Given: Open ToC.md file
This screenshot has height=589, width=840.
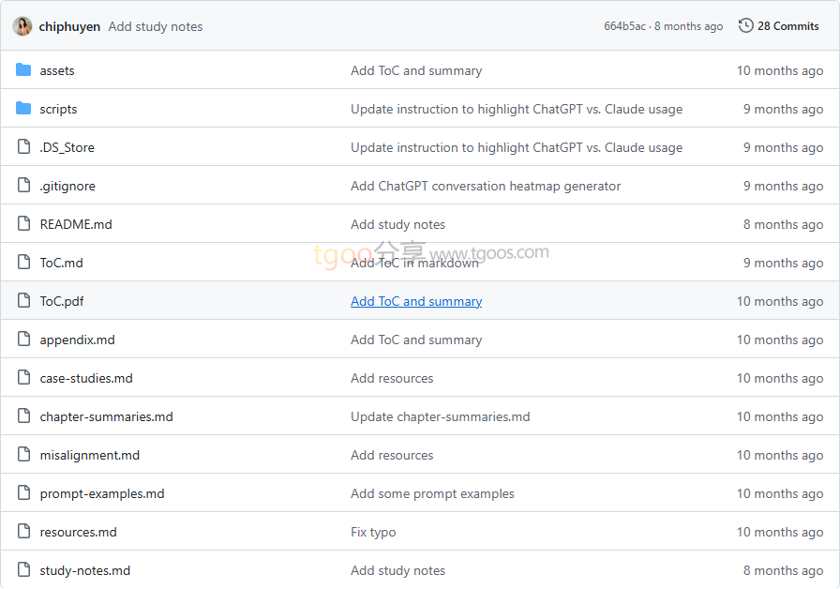Looking at the screenshot, I should coord(61,263).
